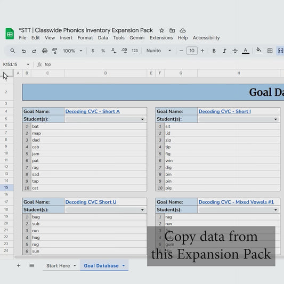The height and width of the screenshot is (284, 284).
Task: Click the document title text
Action: point(86,30)
